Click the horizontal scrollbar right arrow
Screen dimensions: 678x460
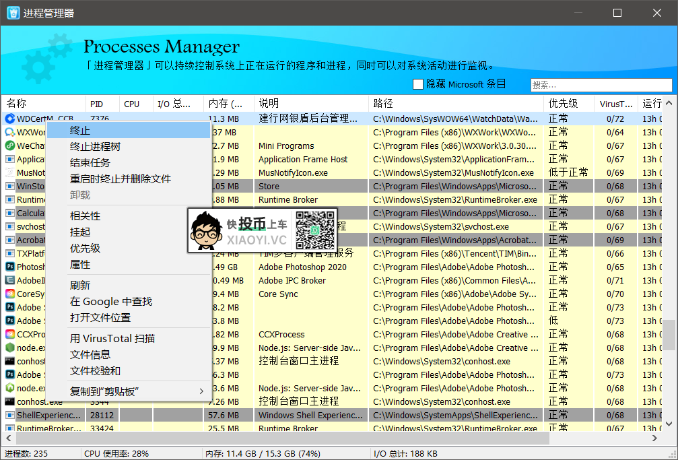click(x=654, y=438)
